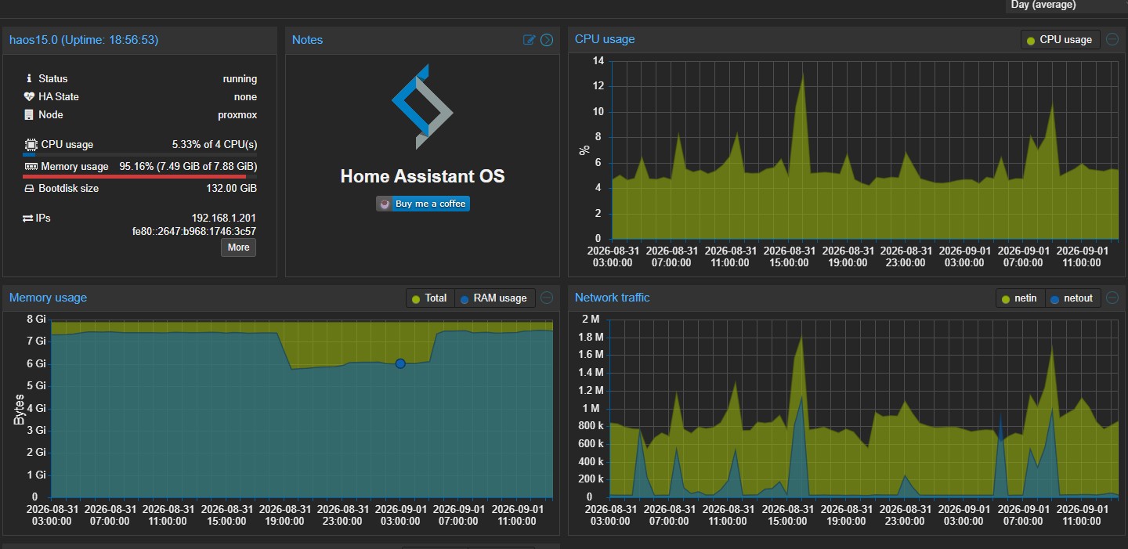The width and height of the screenshot is (1128, 549).
Task: Click the haos15.0 uptime panel title
Action: (84, 40)
